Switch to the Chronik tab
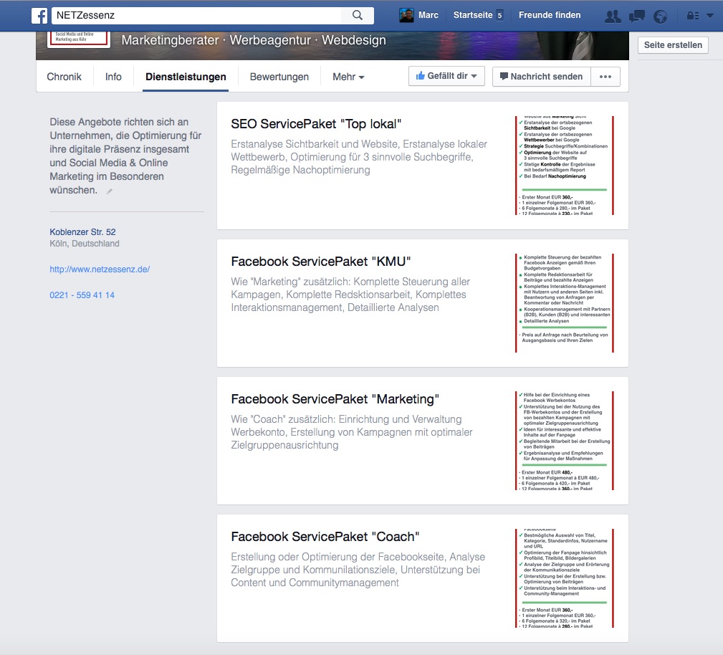This screenshot has width=723, height=655. (x=64, y=77)
